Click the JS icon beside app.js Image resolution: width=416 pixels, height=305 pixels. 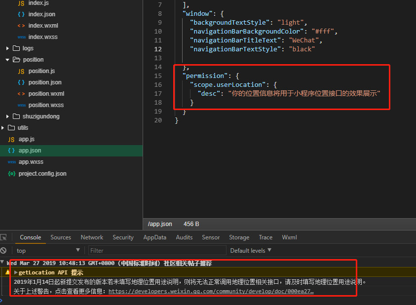tap(11, 139)
